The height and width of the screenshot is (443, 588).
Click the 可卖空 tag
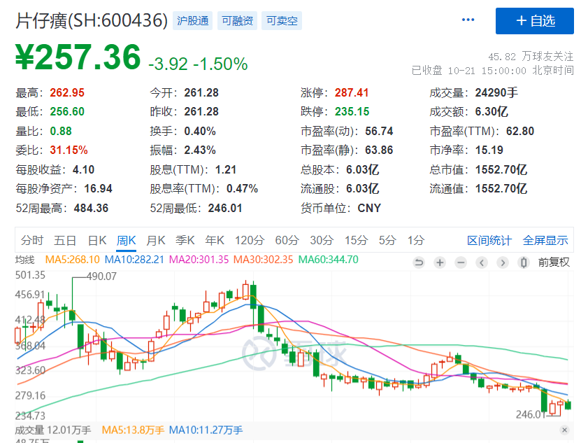[282, 21]
